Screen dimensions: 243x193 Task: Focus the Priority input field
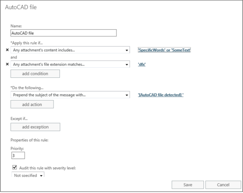coord(18,155)
